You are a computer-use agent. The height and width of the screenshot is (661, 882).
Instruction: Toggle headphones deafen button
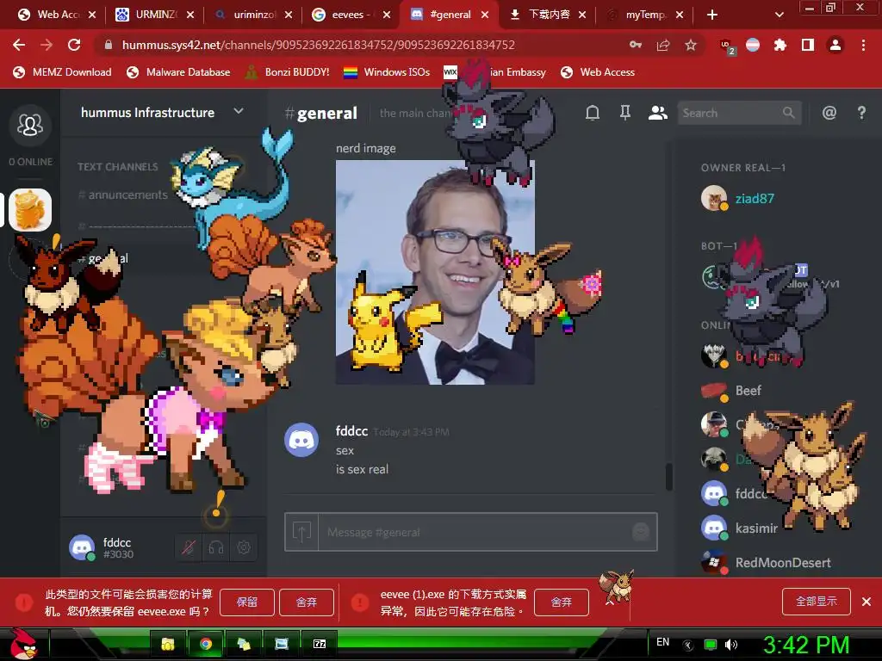coord(216,547)
